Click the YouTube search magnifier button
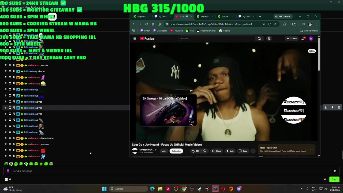Screen dimensions: 343x193 point(259,39)
